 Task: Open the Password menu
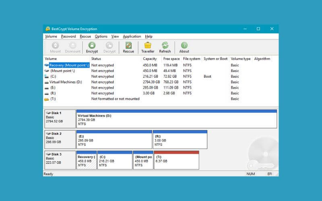[68, 36]
